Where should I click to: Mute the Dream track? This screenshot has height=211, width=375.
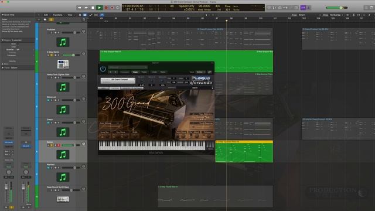48,122
